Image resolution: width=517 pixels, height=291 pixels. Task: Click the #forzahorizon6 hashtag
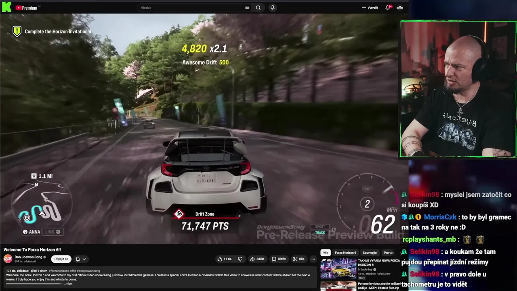coord(59,271)
